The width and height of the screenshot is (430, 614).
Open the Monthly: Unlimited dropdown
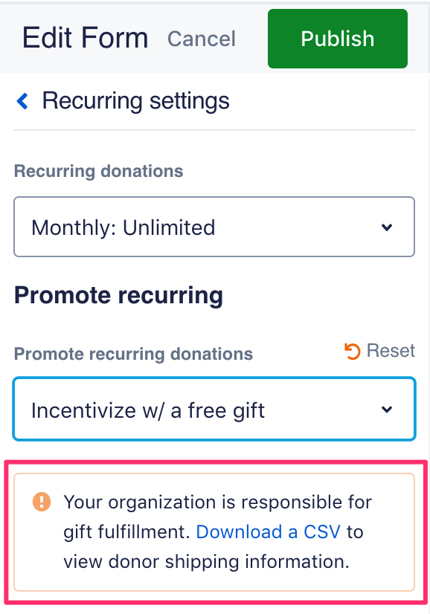point(214,227)
